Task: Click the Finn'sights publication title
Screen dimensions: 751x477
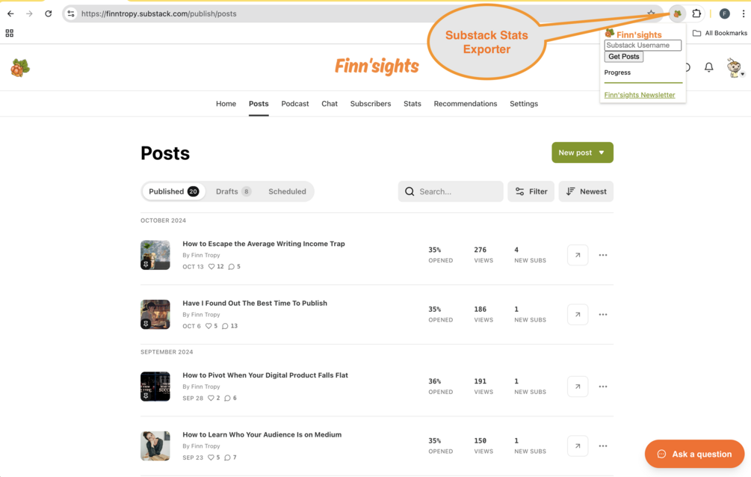Action: (x=377, y=66)
